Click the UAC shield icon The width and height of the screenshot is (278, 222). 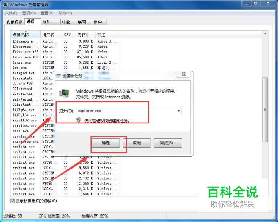click(x=79, y=120)
